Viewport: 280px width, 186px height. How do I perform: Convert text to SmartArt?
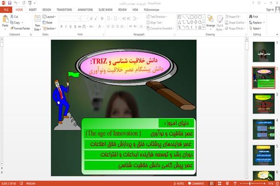click(160, 28)
